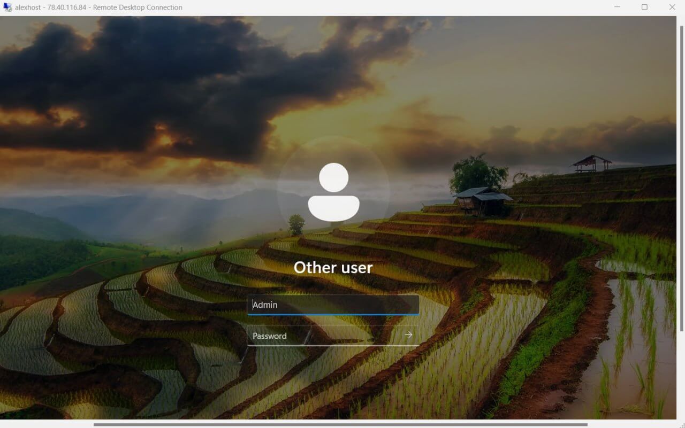Submit login with the arrow button
Image resolution: width=685 pixels, height=428 pixels.
[x=409, y=335]
